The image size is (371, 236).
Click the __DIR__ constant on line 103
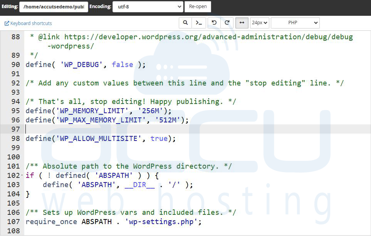point(139,185)
